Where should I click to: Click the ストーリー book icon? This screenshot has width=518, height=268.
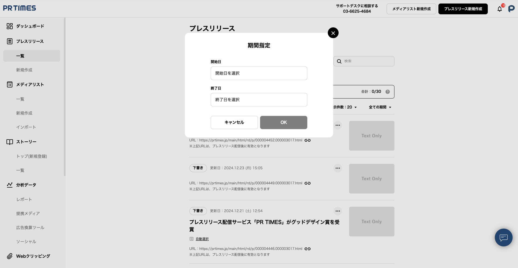[10, 142]
